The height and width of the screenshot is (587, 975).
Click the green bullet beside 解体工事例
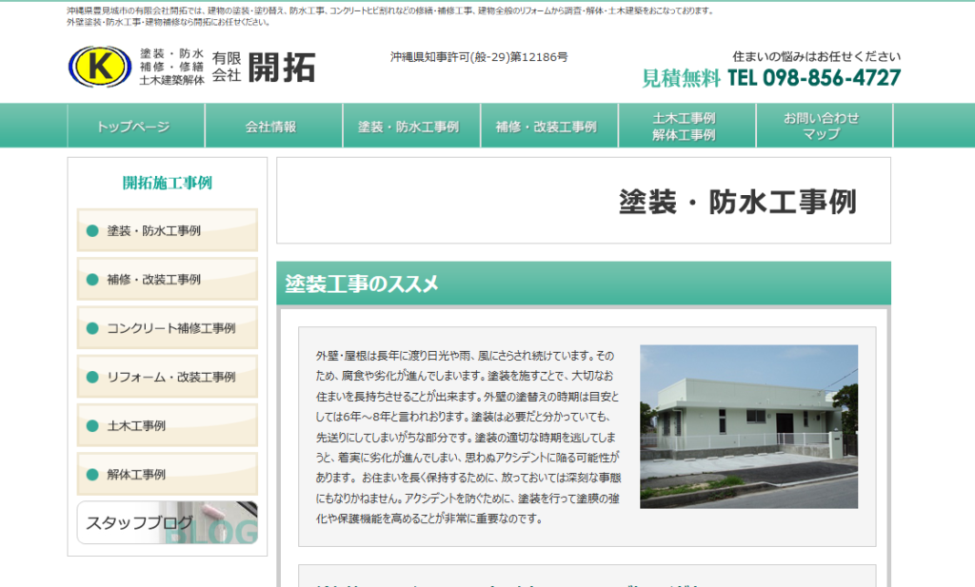click(92, 474)
